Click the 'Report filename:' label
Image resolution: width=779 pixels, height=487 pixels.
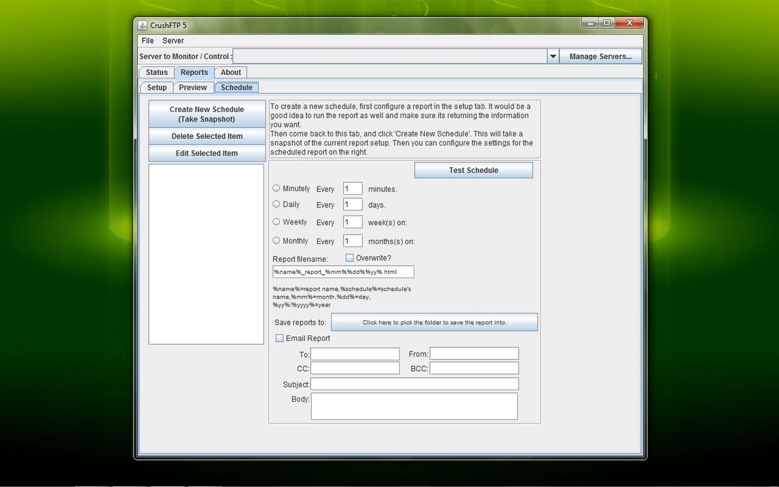pos(300,259)
